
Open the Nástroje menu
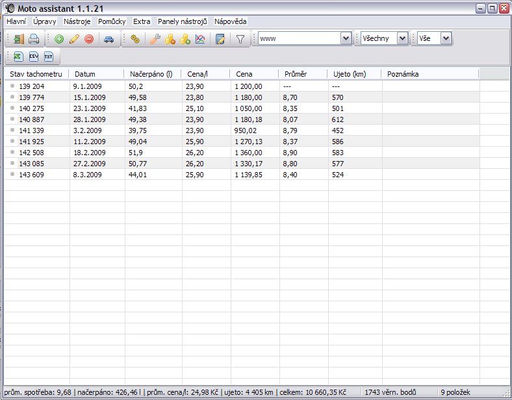pyautogui.click(x=77, y=21)
